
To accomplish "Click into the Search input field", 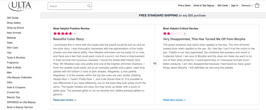I will [67, 6].
